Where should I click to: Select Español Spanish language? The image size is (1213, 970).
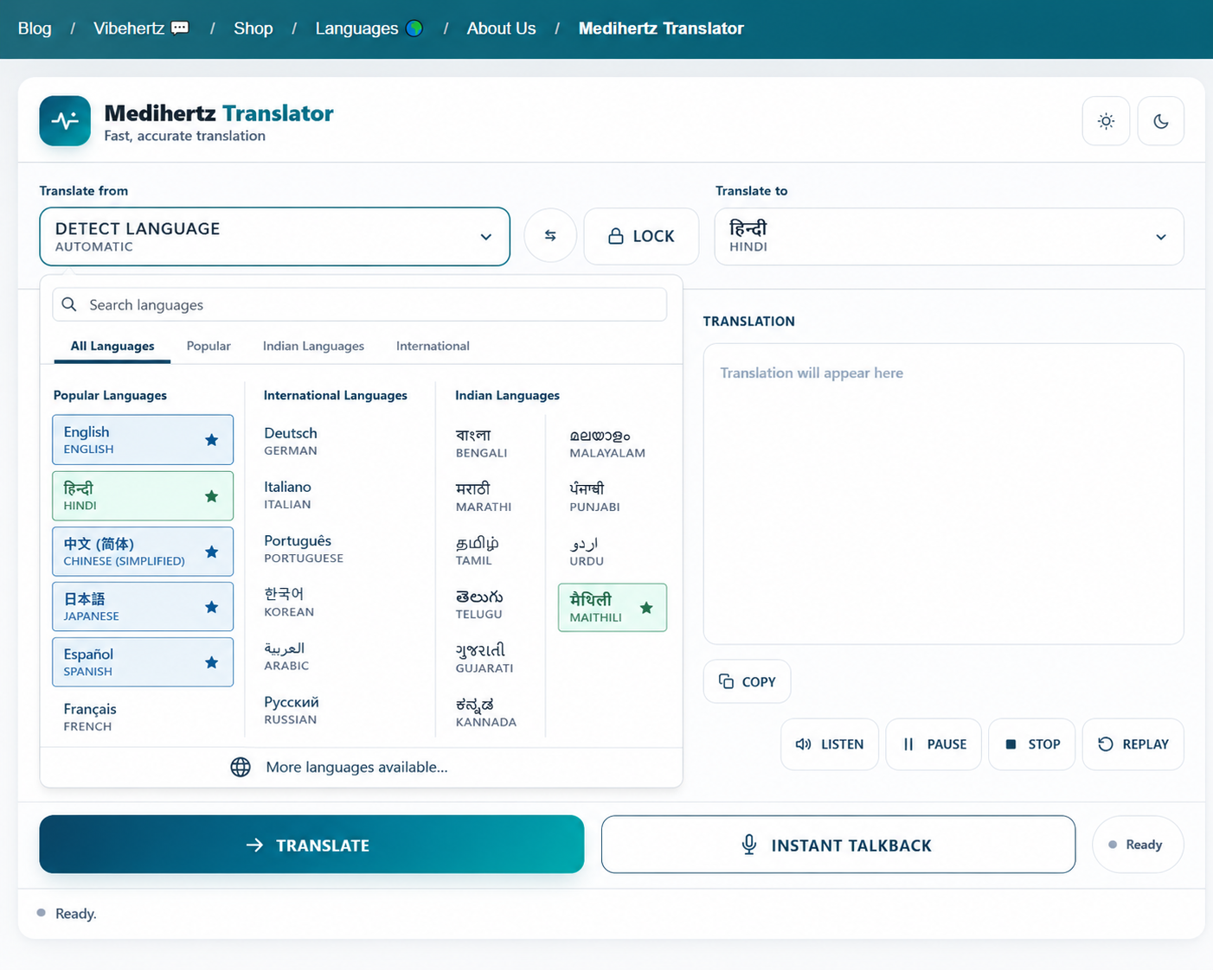143,662
